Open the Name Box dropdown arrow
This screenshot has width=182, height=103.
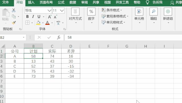(x=24, y=37)
